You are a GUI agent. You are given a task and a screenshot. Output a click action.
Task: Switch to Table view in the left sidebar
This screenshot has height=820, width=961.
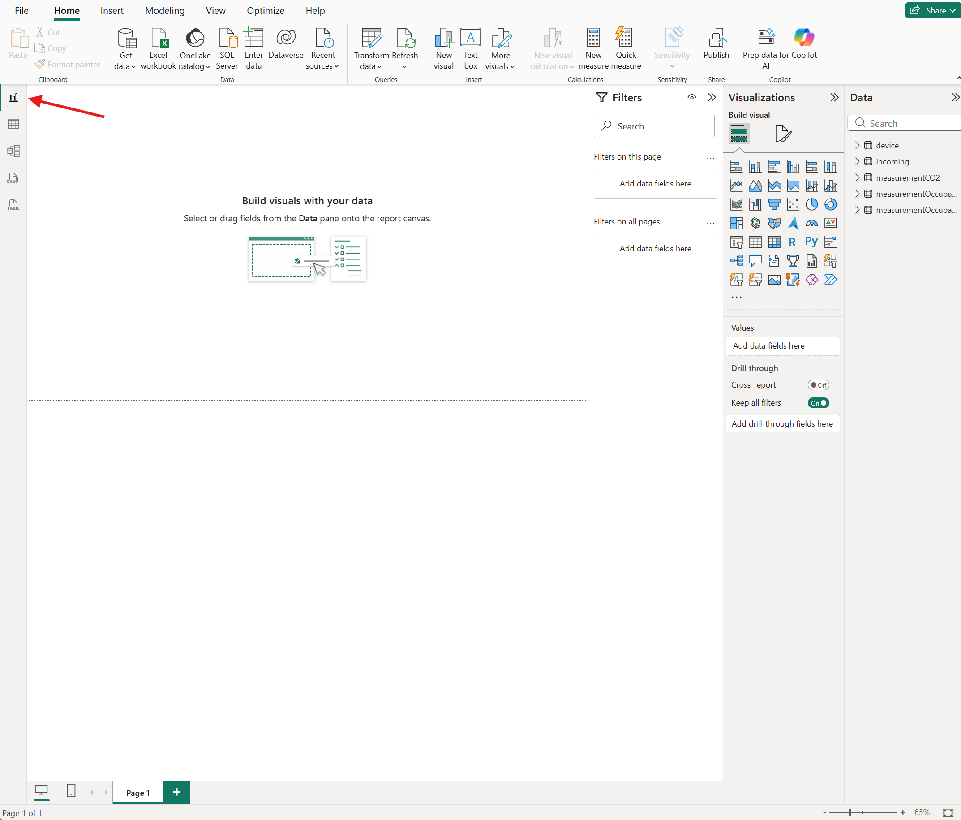(x=13, y=123)
